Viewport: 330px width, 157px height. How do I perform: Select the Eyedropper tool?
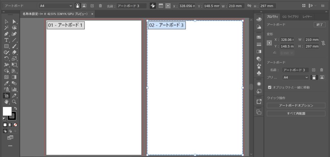pyautogui.click(x=6, y=83)
